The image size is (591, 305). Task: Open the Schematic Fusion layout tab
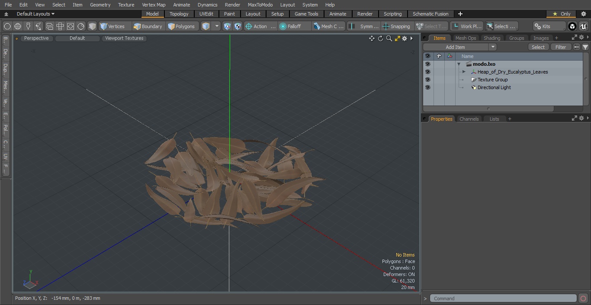pyautogui.click(x=430, y=14)
